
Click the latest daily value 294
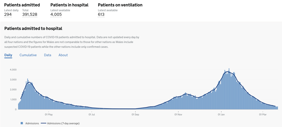[x=8, y=15]
